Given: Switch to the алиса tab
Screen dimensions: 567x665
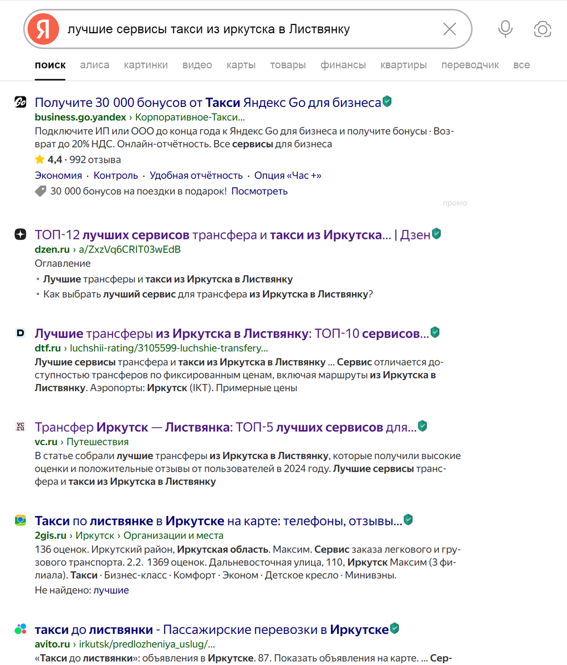Looking at the screenshot, I should point(95,65).
